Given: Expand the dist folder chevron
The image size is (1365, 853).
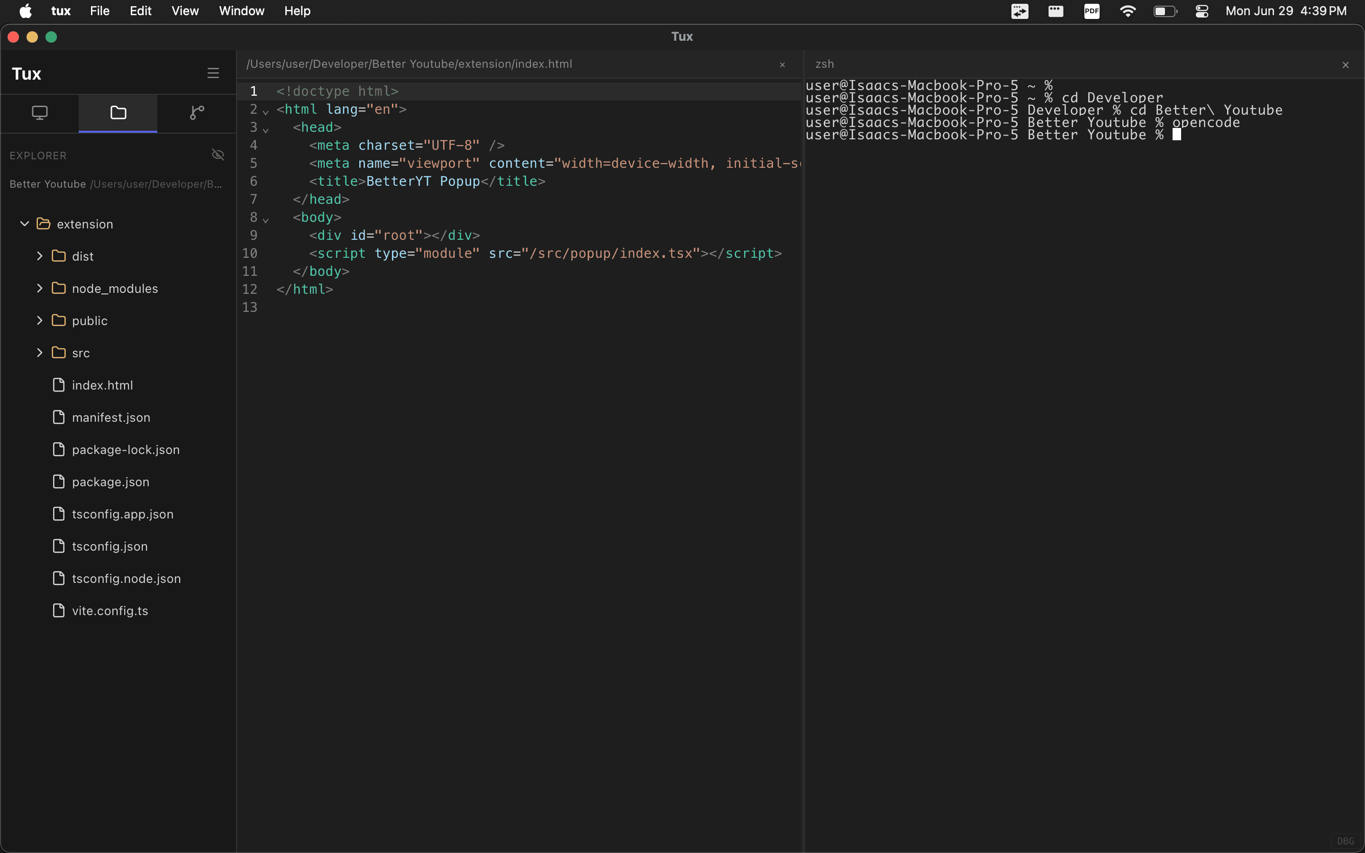Looking at the screenshot, I should 39,256.
